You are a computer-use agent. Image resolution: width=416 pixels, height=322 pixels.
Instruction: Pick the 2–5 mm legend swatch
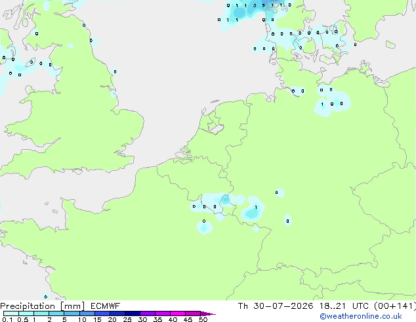(x=56, y=313)
